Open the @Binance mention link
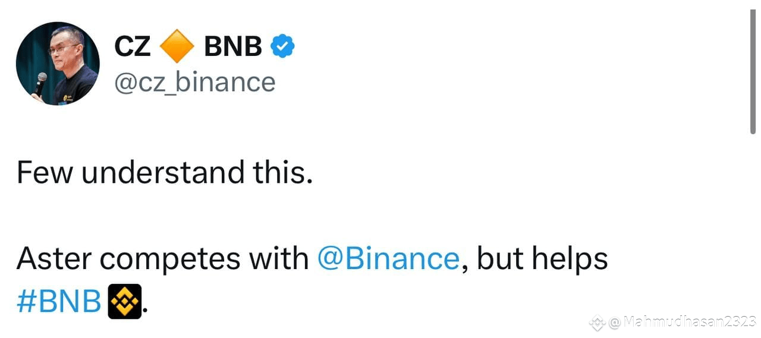 point(388,258)
